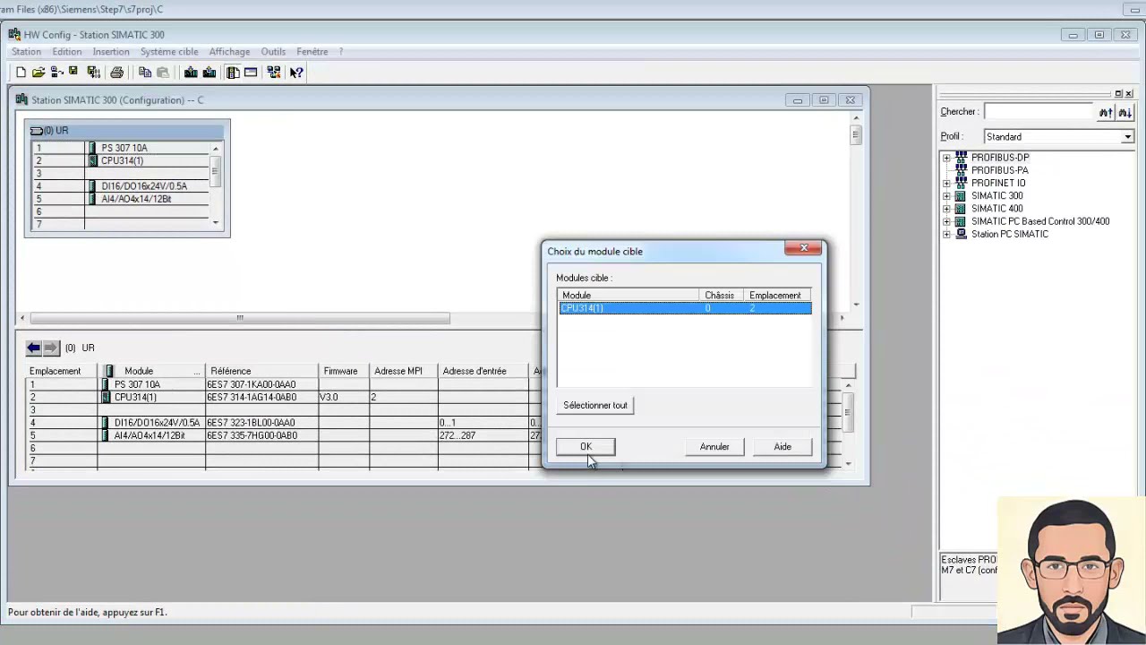The height and width of the screenshot is (645, 1146).
Task: Open the Insertion menu
Action: pyautogui.click(x=111, y=52)
